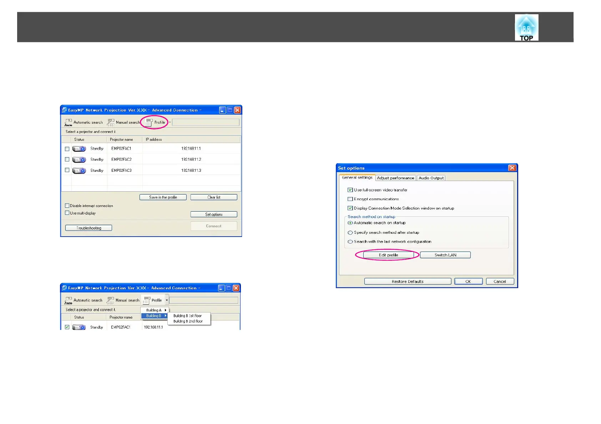Uncheck Use full-screen video transfer
This screenshot has height=424, width=601.
[350, 190]
